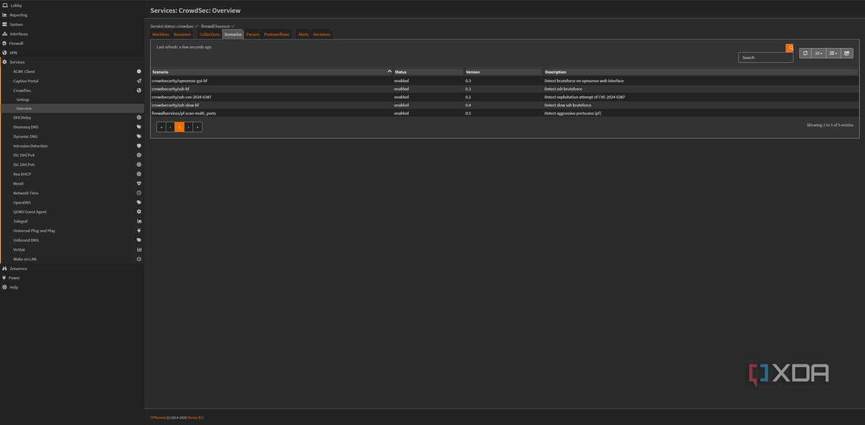Focus the Search input field
Viewport: 865px width, 425px height.
[x=766, y=58]
